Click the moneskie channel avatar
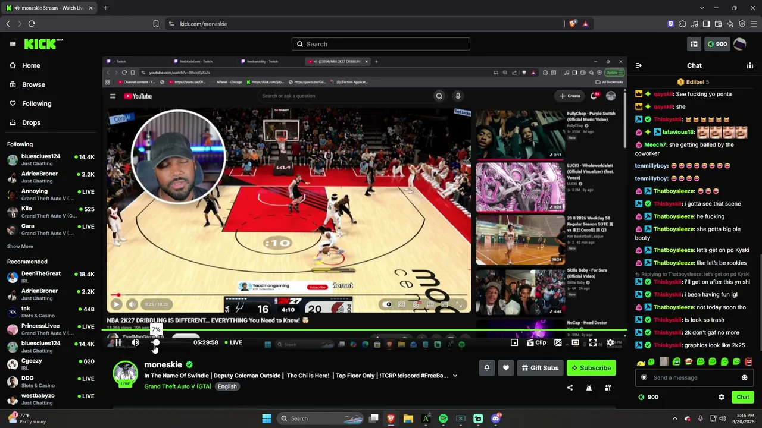This screenshot has width=762, height=428. (125, 373)
